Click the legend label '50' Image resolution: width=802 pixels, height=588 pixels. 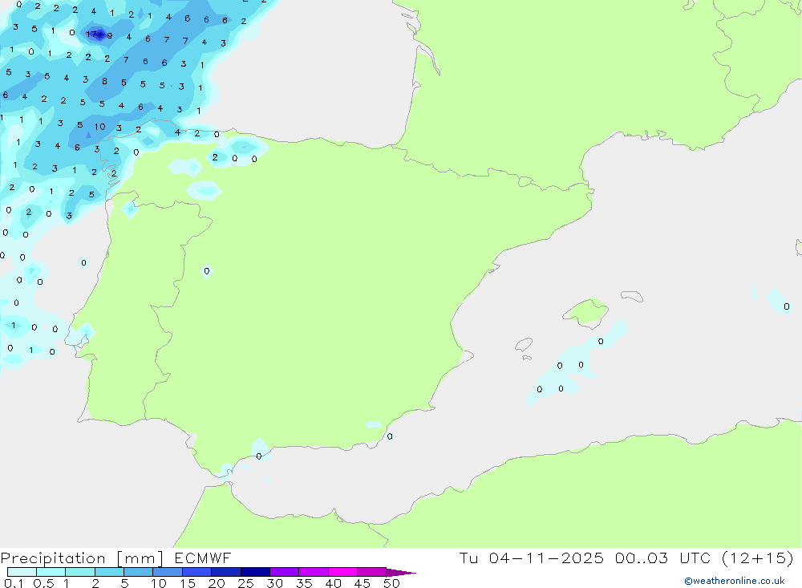[391, 583]
